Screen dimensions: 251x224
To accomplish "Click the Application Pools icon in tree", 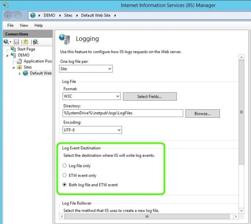I will pos(20,61).
